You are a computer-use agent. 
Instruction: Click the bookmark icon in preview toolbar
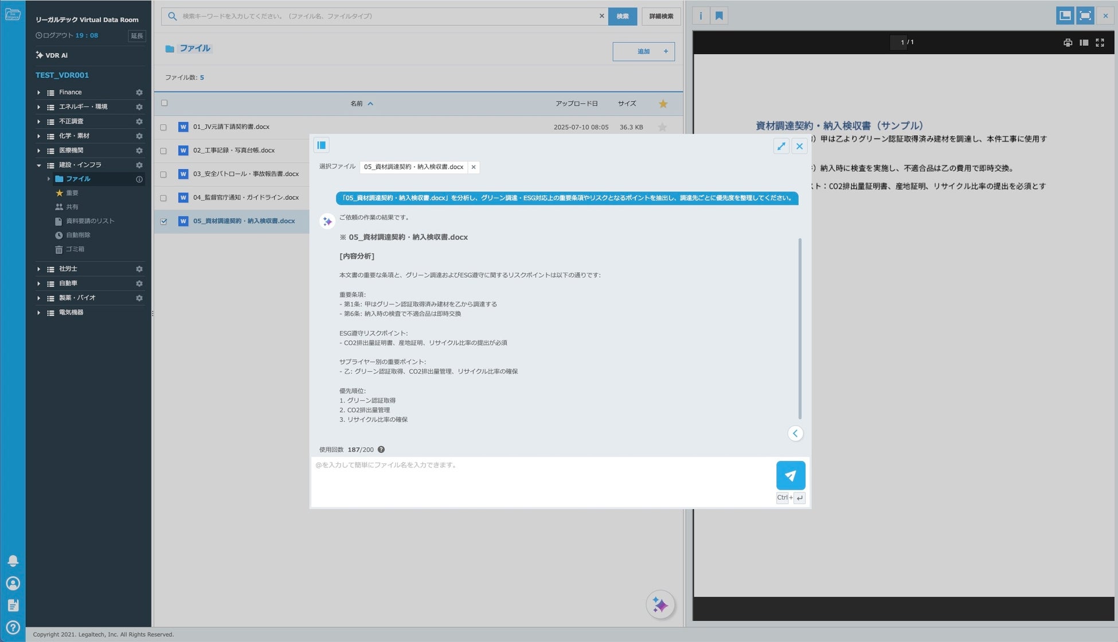[719, 16]
